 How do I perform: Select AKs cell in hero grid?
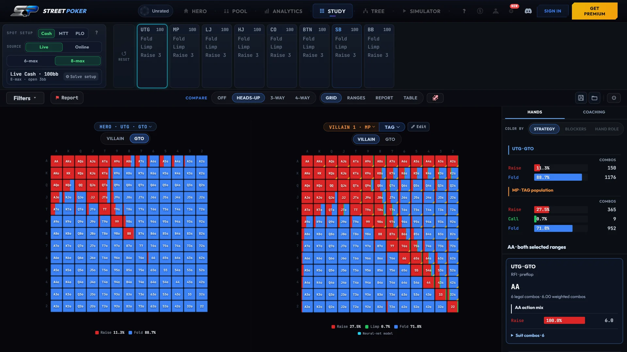click(x=68, y=161)
